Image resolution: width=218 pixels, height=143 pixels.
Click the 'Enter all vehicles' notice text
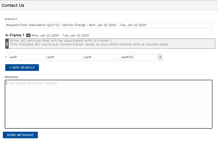pos(90,43)
